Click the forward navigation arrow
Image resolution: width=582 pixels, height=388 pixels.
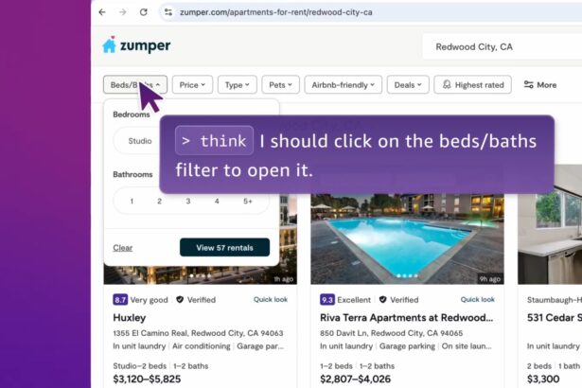tap(122, 12)
